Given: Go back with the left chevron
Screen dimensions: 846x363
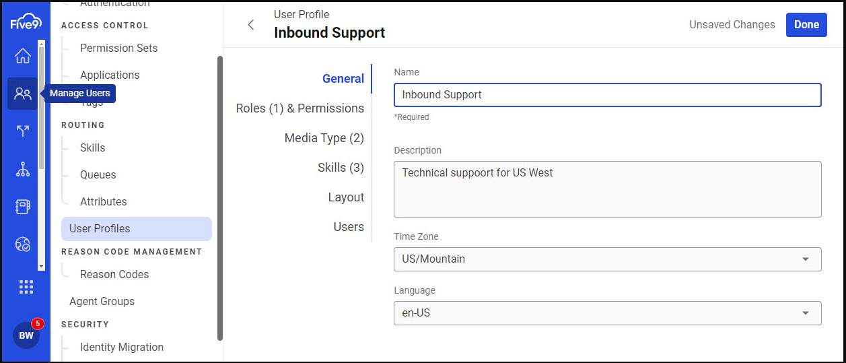Looking at the screenshot, I should pyautogui.click(x=251, y=25).
